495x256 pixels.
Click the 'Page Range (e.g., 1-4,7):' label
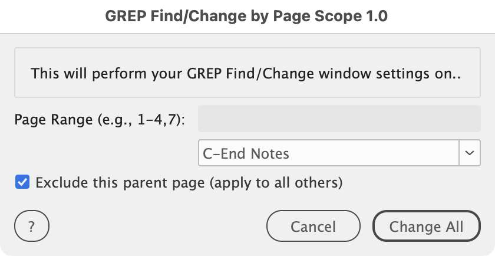click(100, 120)
